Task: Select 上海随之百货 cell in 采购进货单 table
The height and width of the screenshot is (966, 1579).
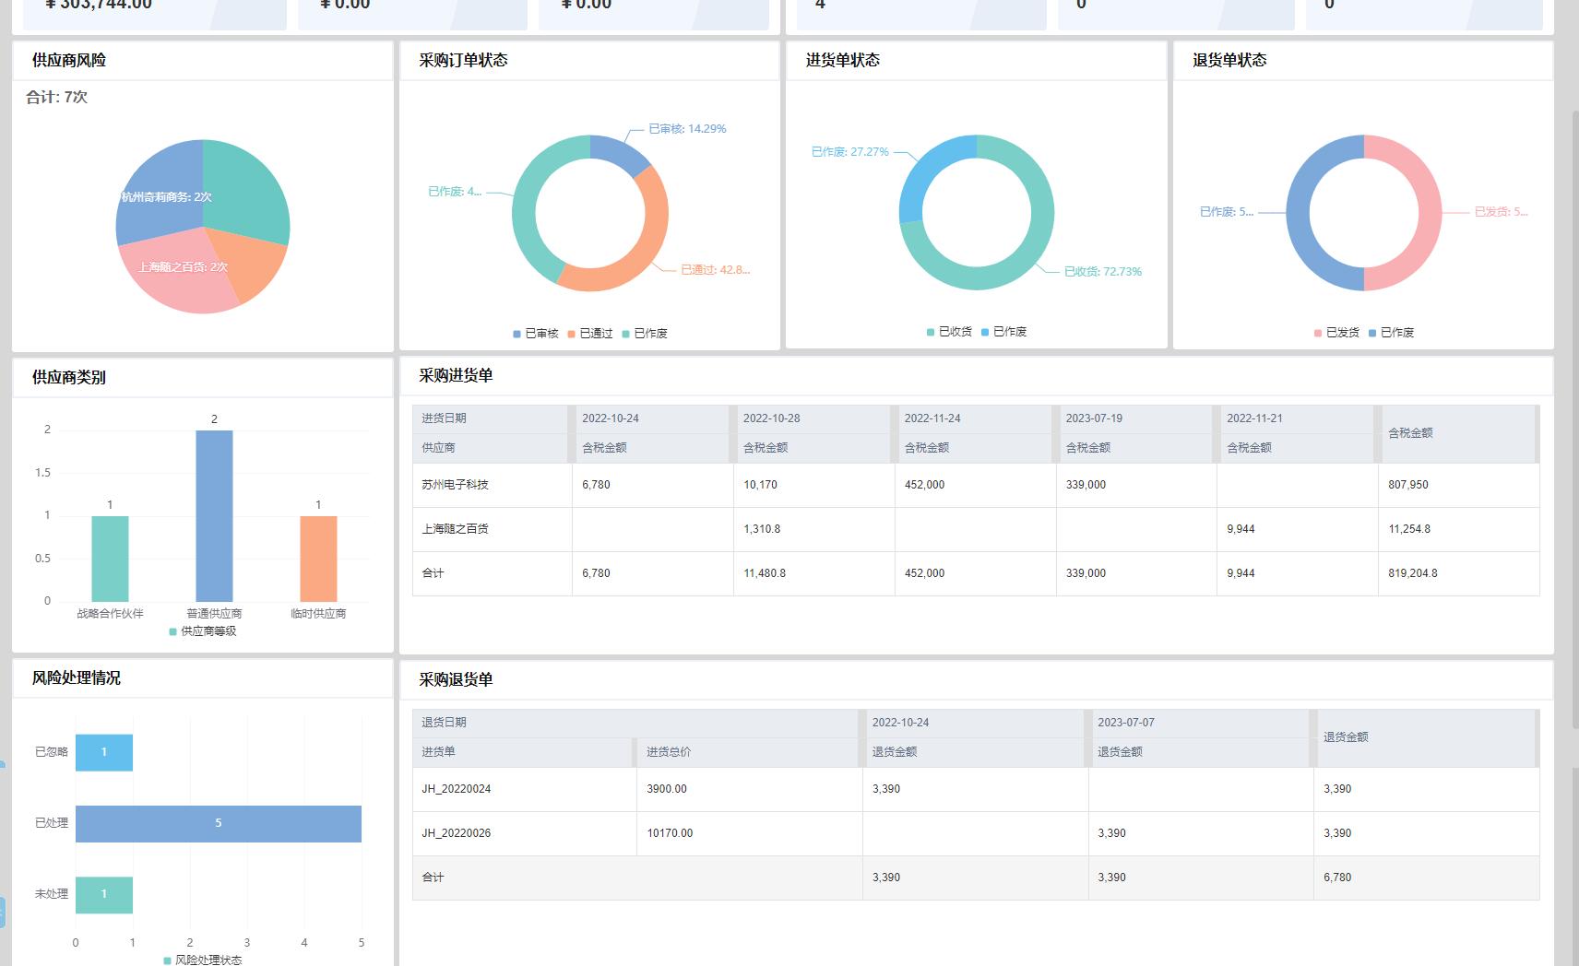Action: point(493,529)
